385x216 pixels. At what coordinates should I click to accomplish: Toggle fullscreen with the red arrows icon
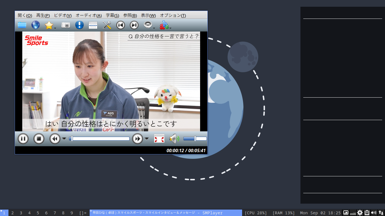coord(159,138)
